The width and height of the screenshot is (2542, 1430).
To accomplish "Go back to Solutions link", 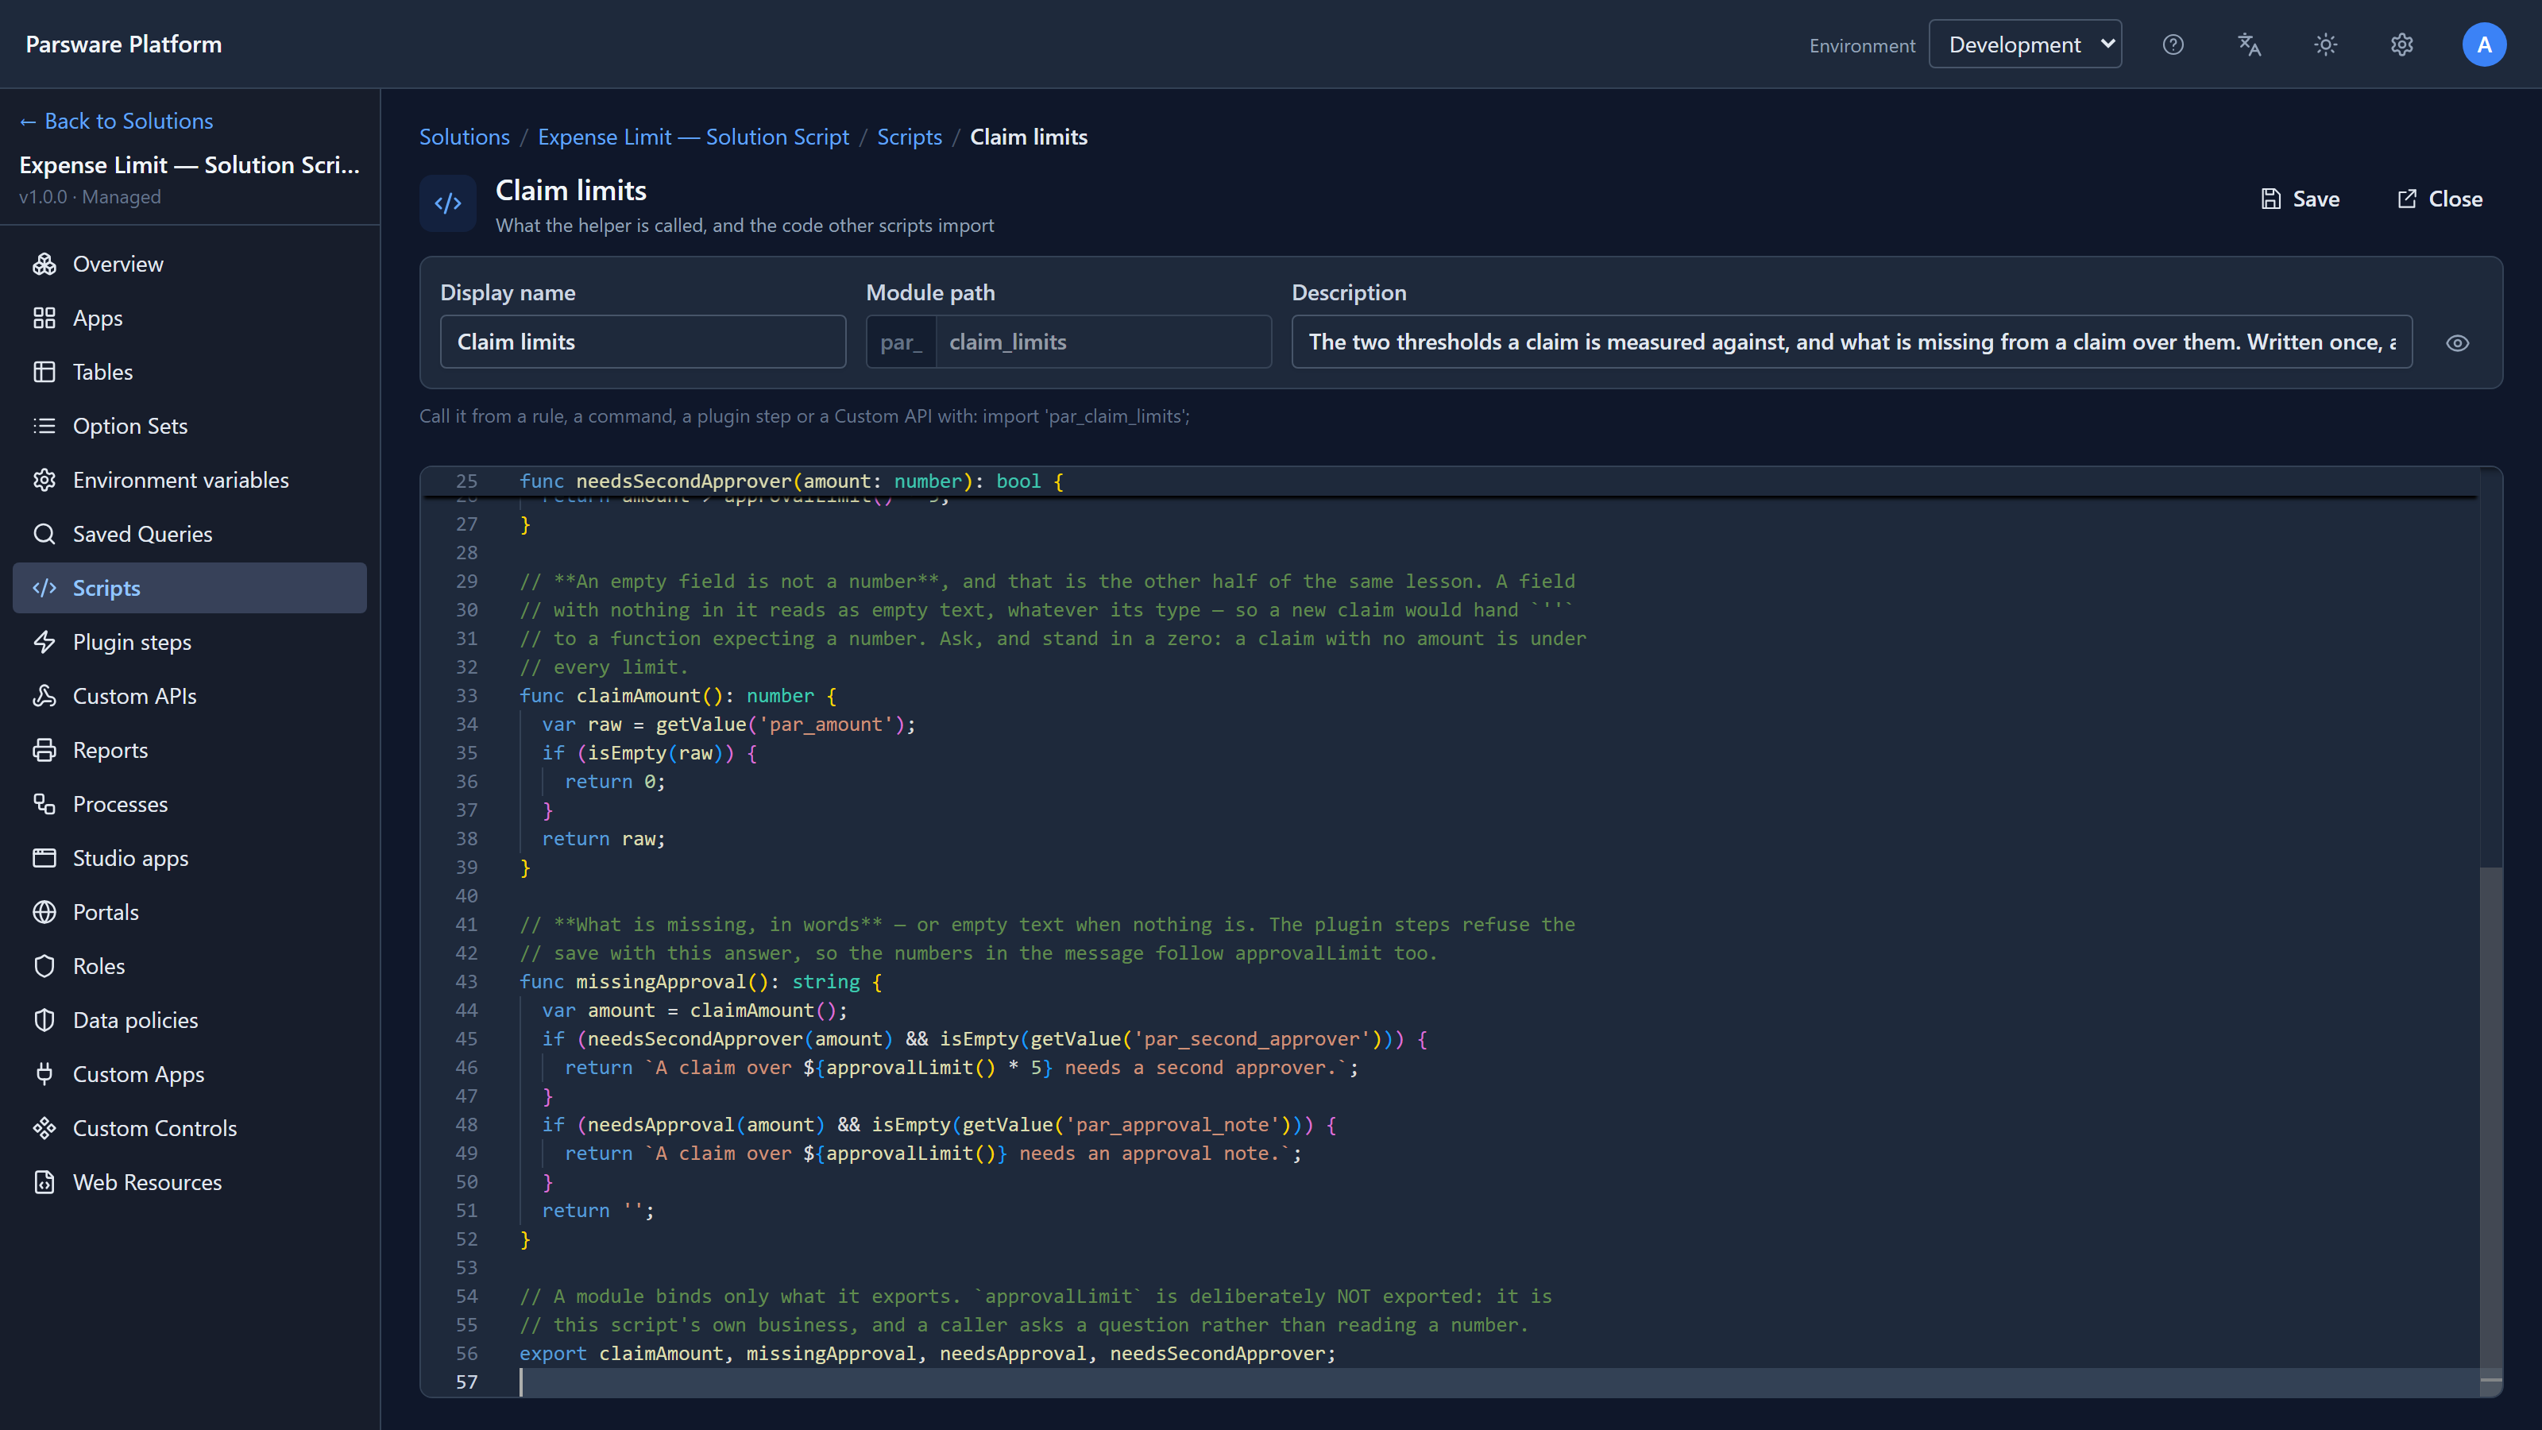I will (x=117, y=121).
